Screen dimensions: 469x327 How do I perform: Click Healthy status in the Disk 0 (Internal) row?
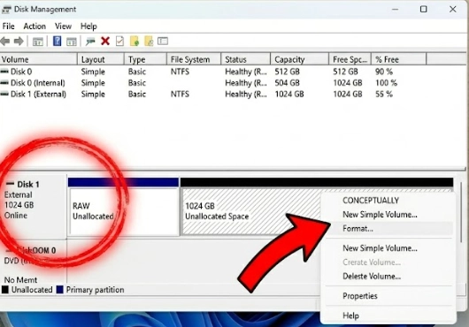tap(246, 83)
